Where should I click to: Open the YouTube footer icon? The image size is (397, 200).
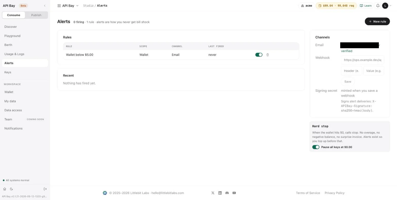234,193
